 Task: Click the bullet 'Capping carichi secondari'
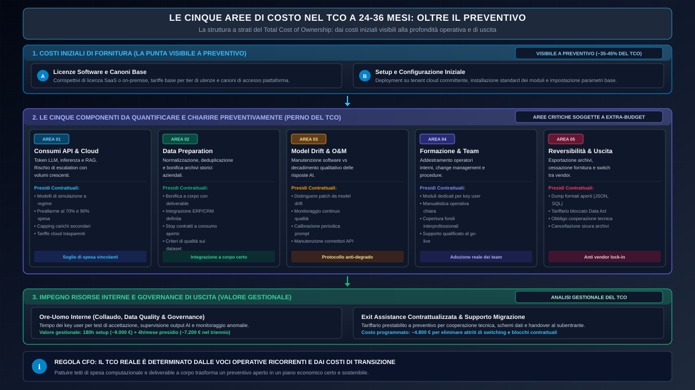[62, 226]
